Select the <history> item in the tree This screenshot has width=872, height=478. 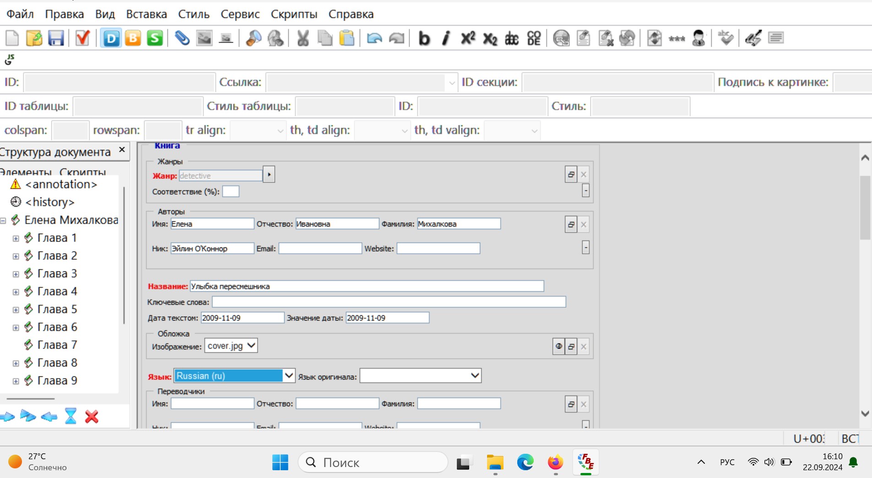[x=49, y=202]
